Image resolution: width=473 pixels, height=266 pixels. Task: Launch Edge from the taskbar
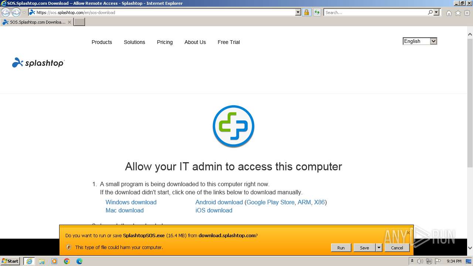point(79,261)
